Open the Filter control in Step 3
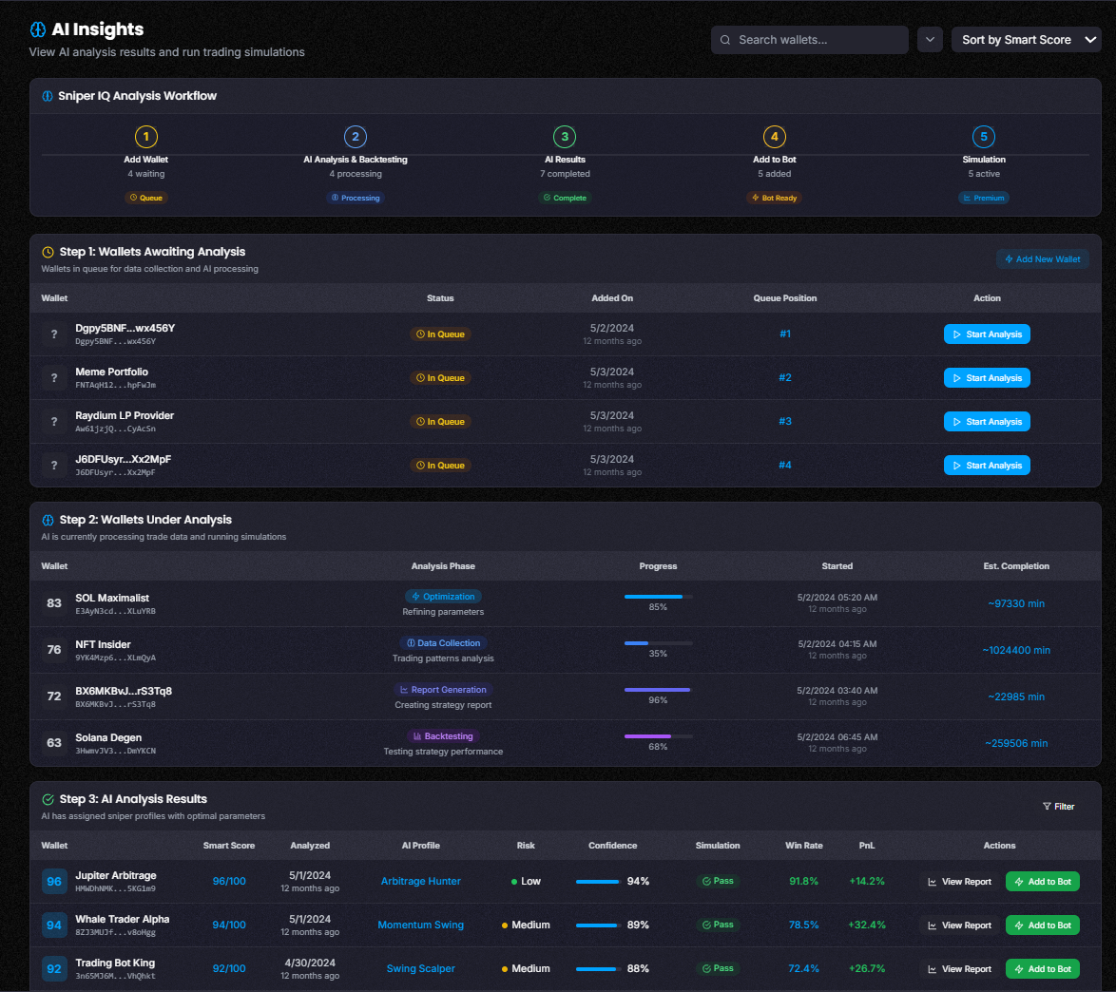The height and width of the screenshot is (992, 1116). click(x=1058, y=807)
